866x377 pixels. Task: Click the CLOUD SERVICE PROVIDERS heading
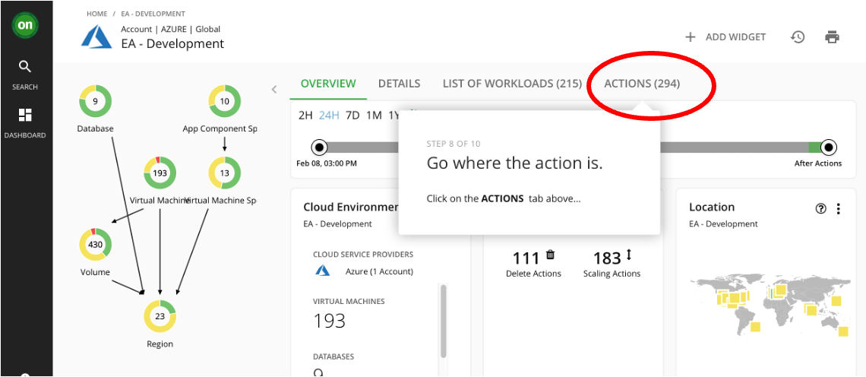(x=363, y=255)
